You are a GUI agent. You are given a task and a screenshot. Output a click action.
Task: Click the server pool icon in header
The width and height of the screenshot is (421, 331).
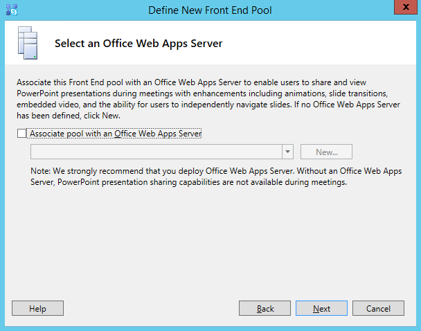(26, 43)
